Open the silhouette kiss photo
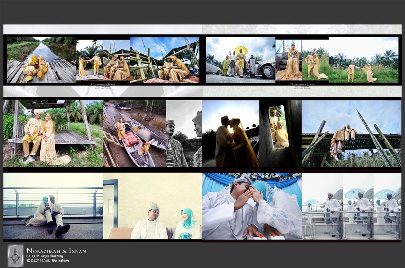 tap(231, 133)
